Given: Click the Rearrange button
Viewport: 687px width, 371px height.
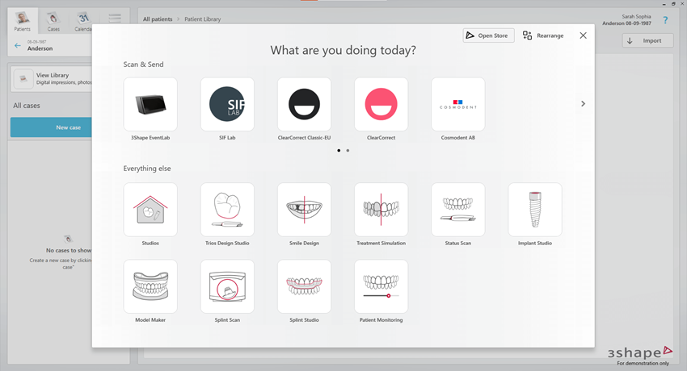Looking at the screenshot, I should click(x=543, y=35).
